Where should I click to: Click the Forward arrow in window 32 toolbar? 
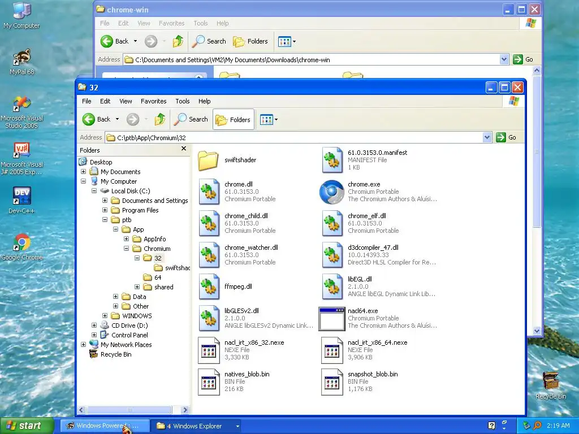[133, 119]
